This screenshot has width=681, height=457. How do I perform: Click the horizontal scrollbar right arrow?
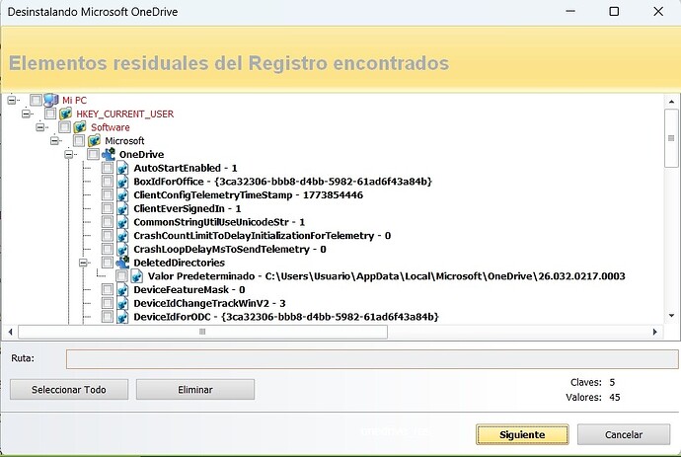[x=655, y=332]
